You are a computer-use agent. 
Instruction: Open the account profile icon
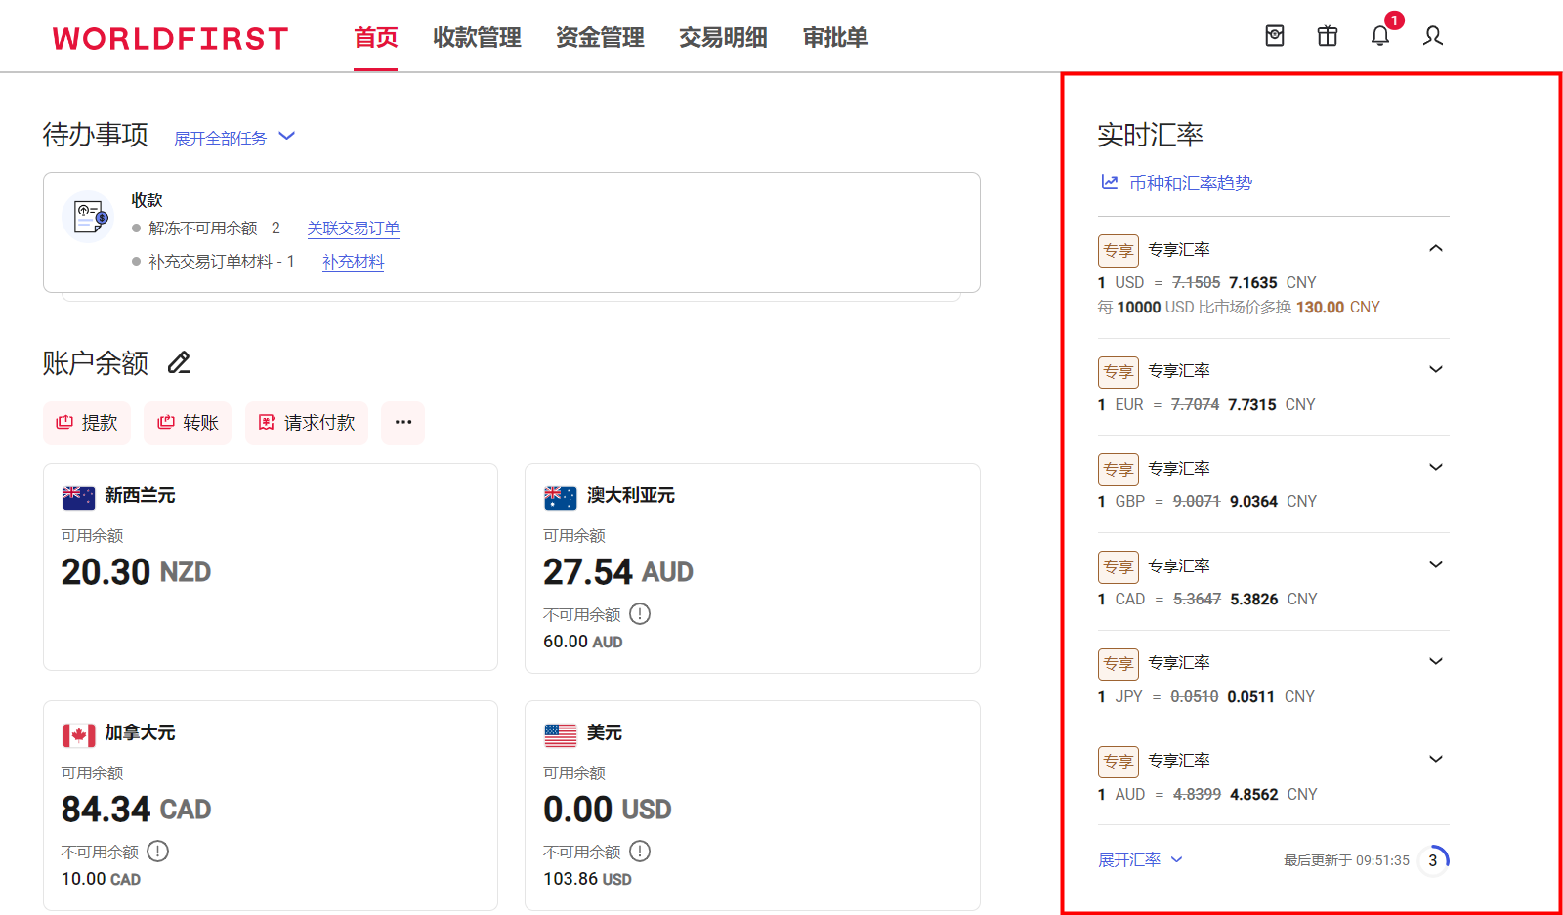coord(1433,36)
